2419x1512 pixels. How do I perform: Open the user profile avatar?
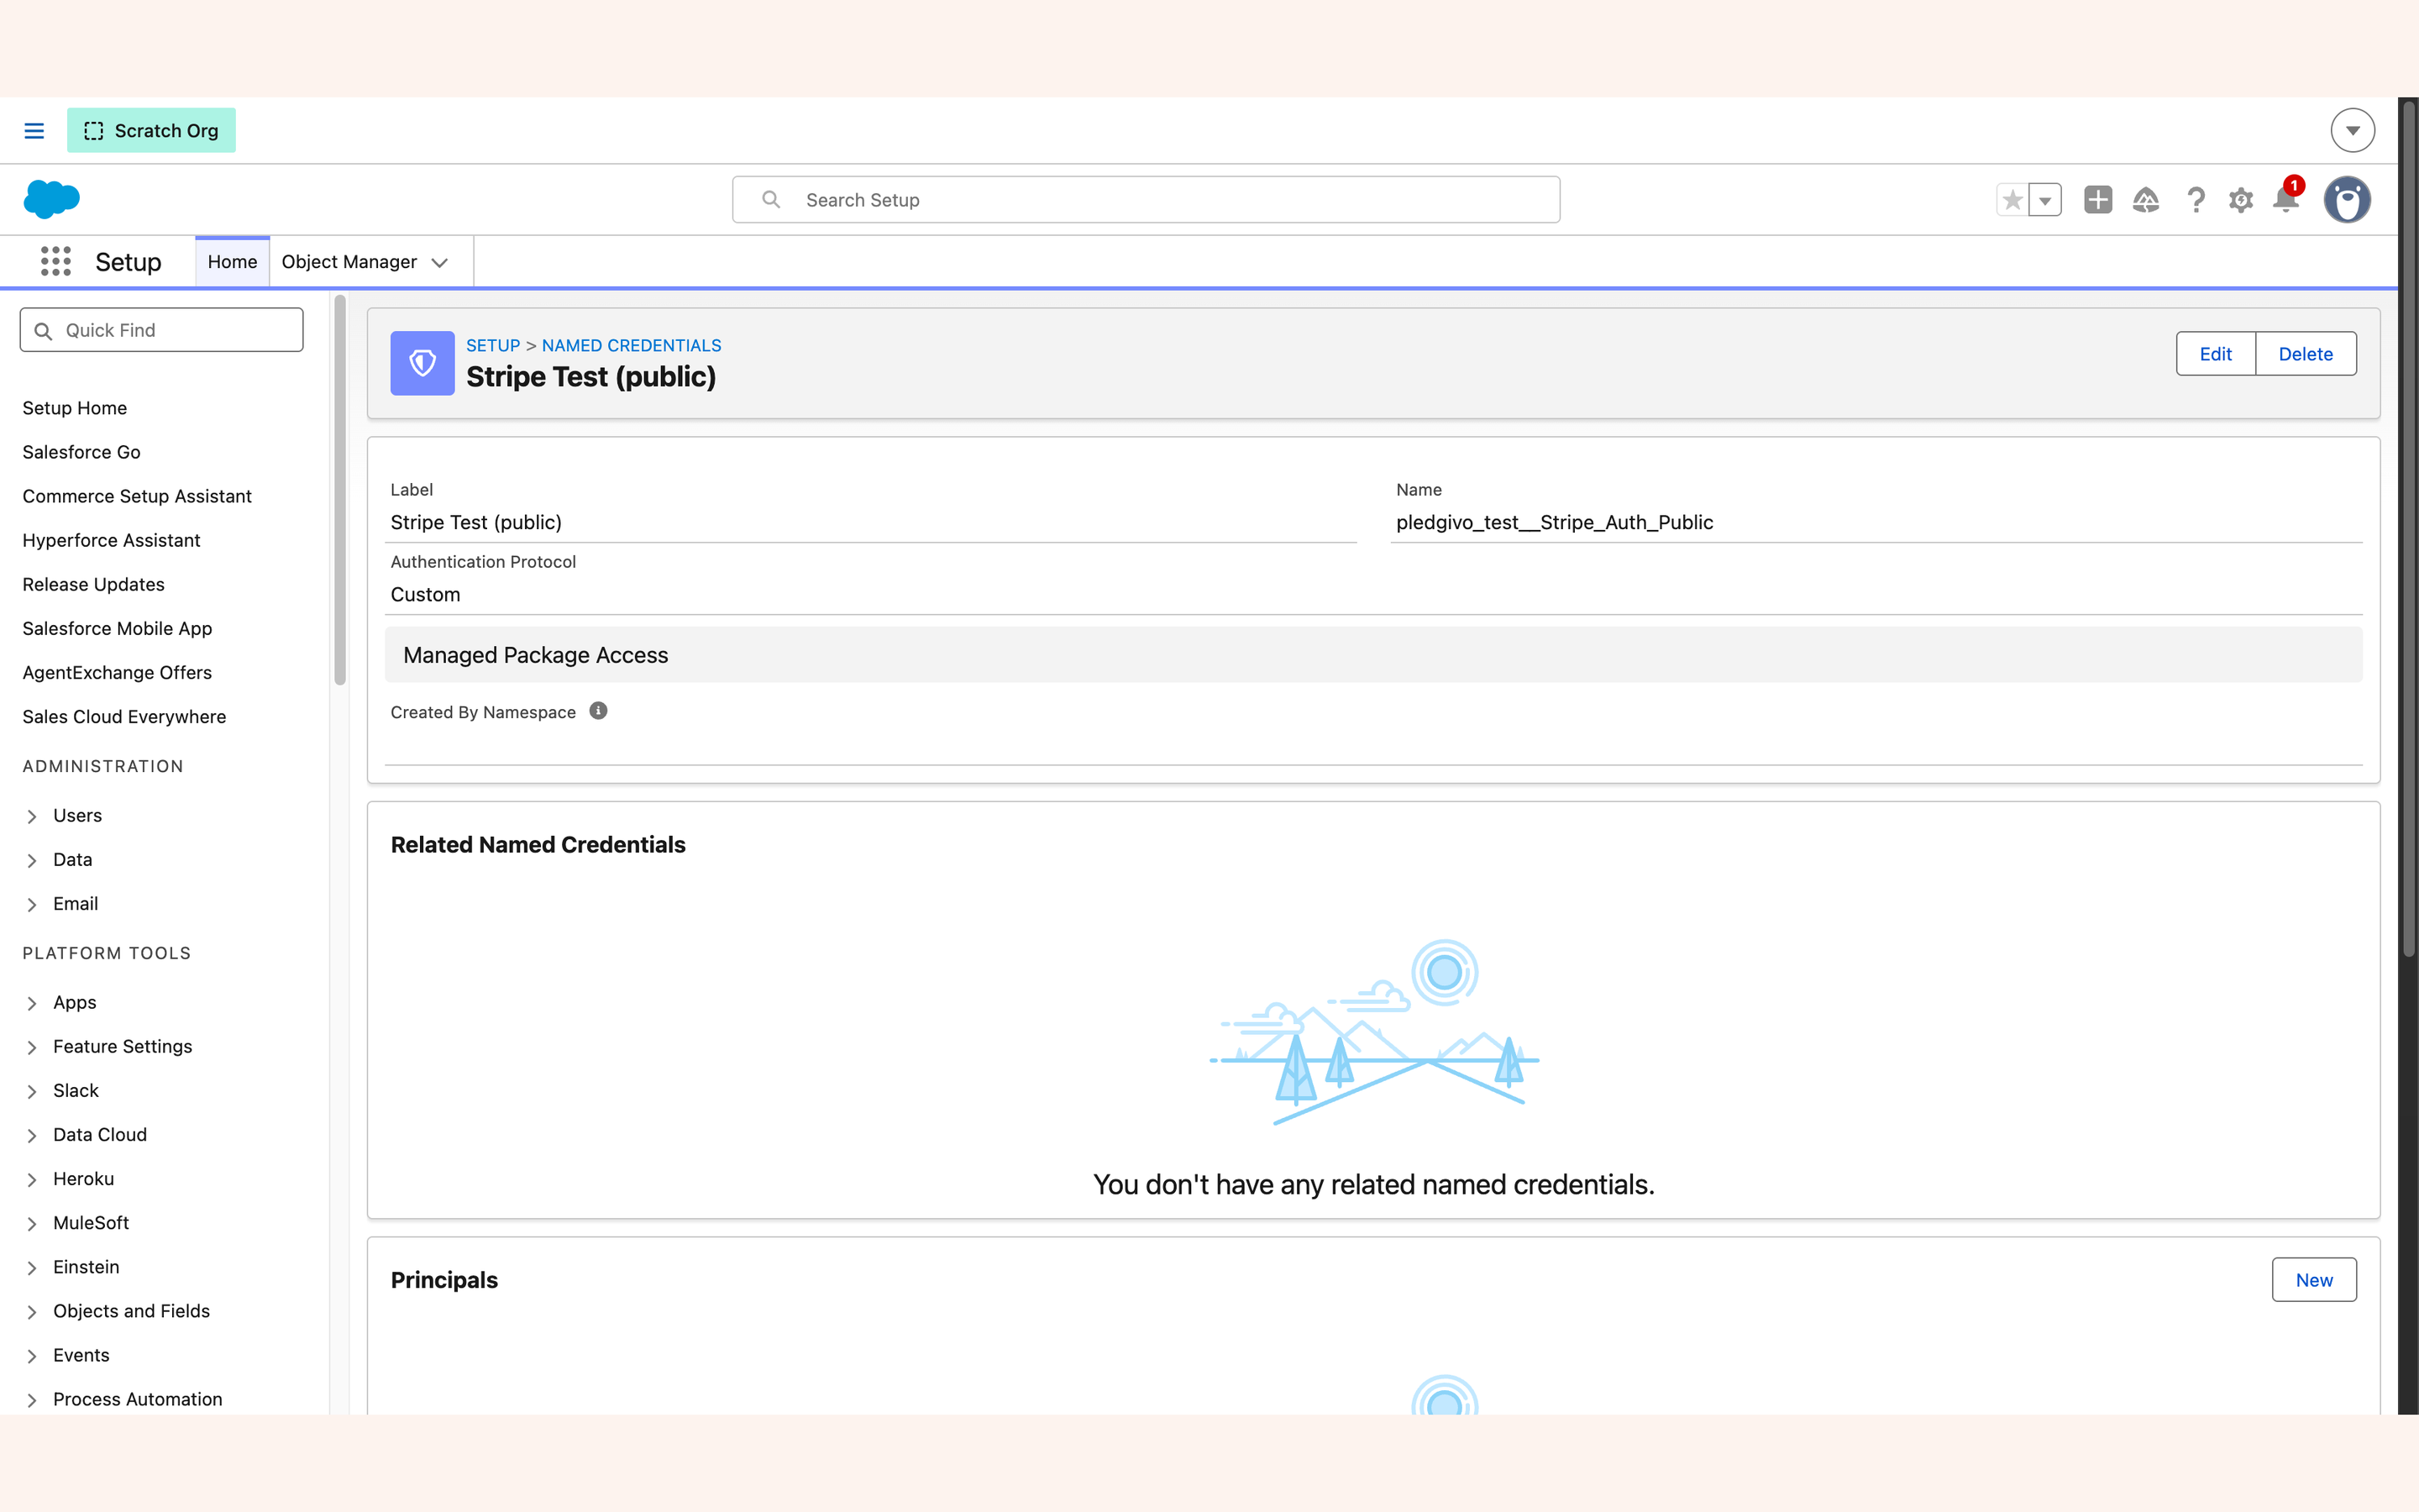click(2347, 199)
